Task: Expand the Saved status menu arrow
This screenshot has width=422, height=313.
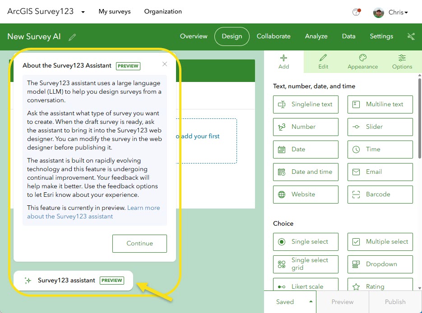Action: point(311,301)
